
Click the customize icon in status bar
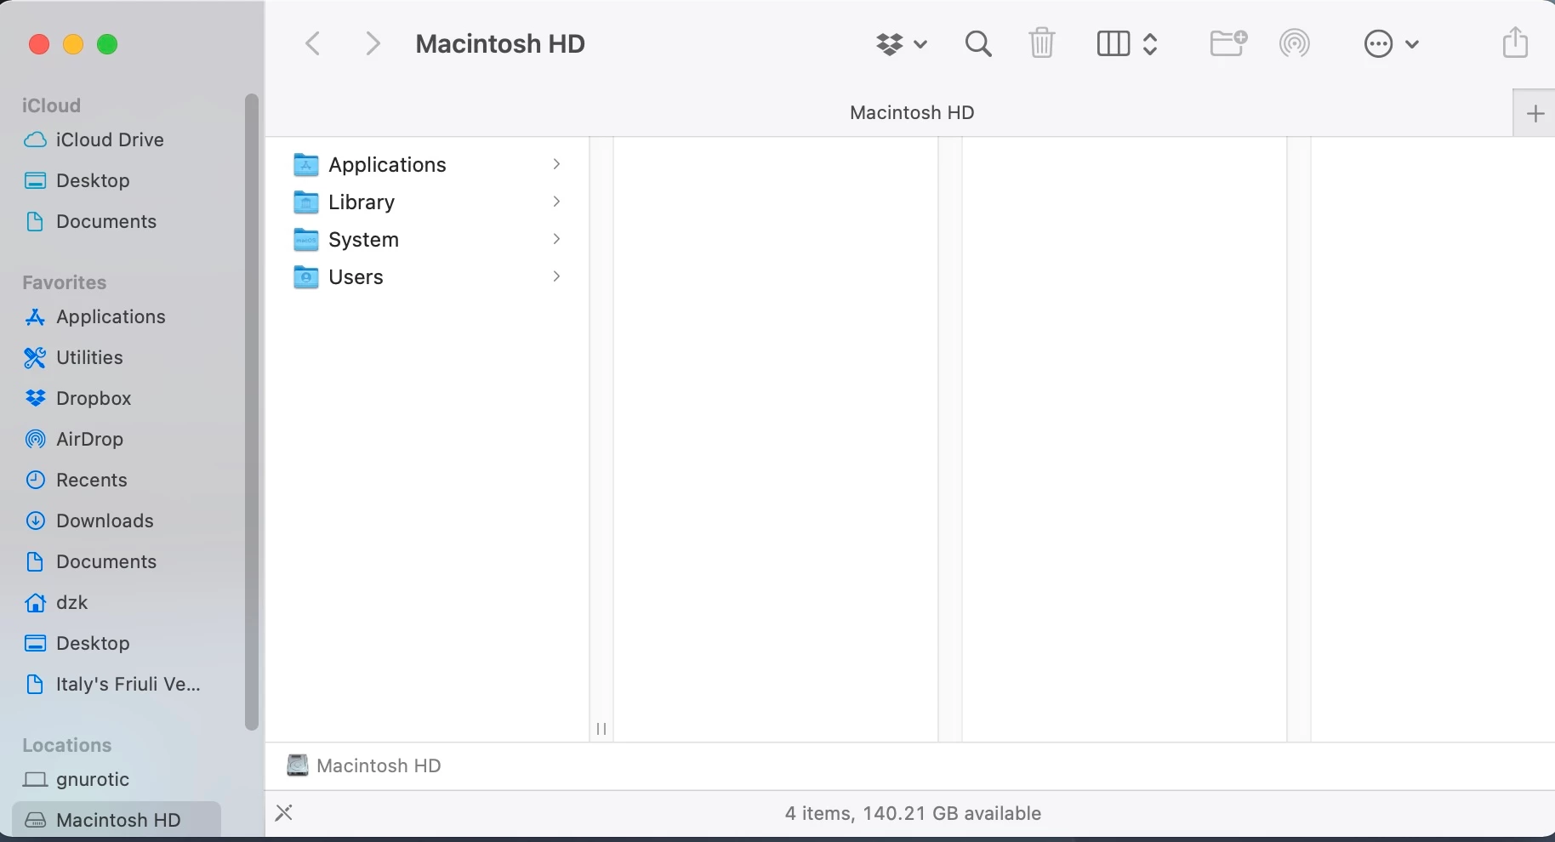[x=284, y=813]
